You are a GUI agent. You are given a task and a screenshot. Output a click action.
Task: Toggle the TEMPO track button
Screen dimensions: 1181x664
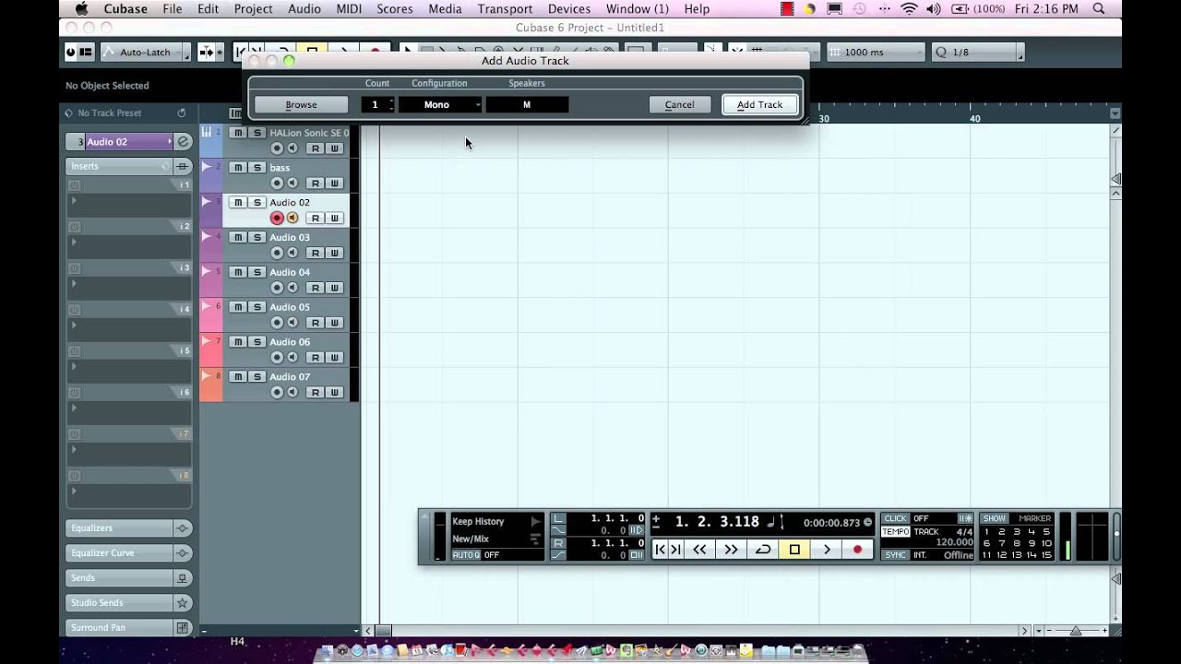coord(896,532)
